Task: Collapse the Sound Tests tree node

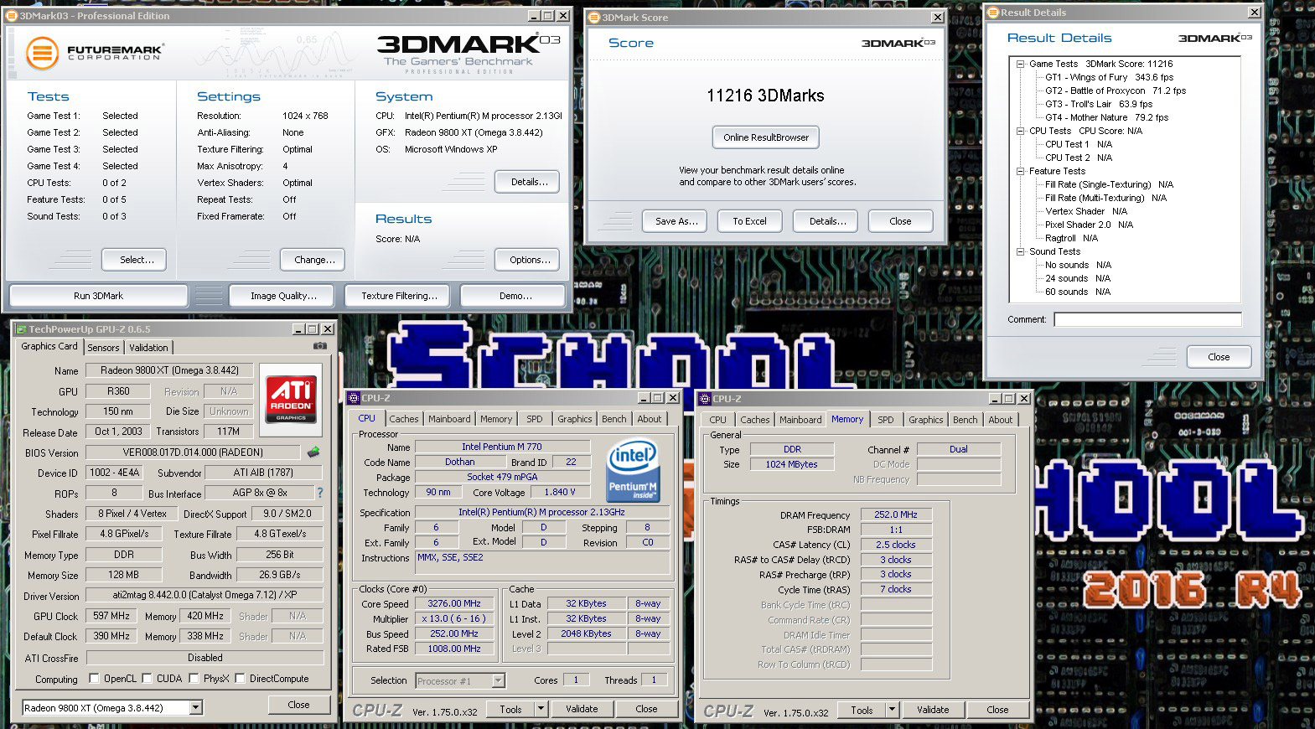Action: 1021,251
